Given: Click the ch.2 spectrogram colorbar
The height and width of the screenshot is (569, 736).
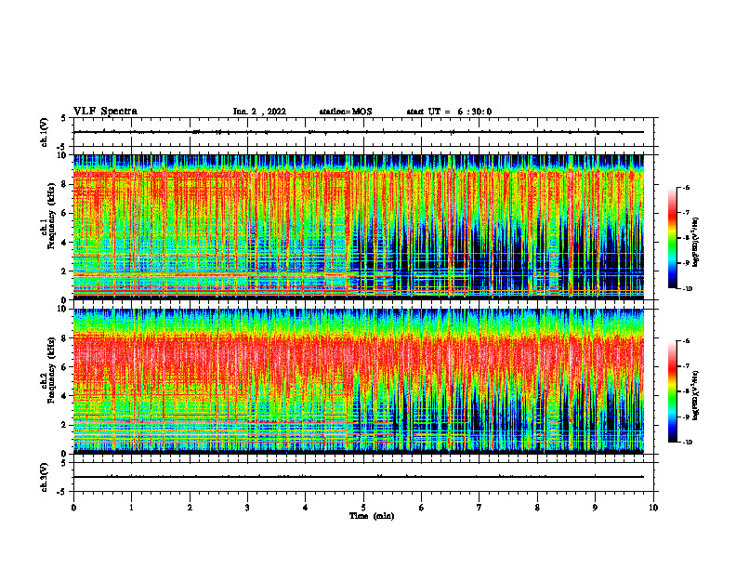Looking at the screenshot, I should [673, 391].
